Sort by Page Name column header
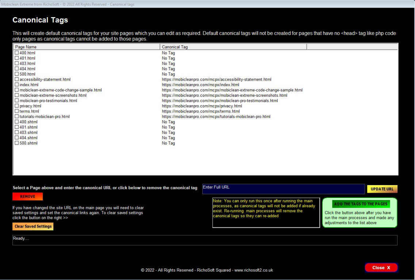This screenshot has height=280, width=415. click(86, 47)
